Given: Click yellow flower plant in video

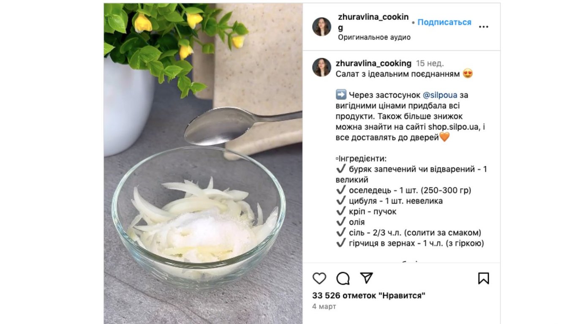Looking at the screenshot, I should click(x=173, y=40).
